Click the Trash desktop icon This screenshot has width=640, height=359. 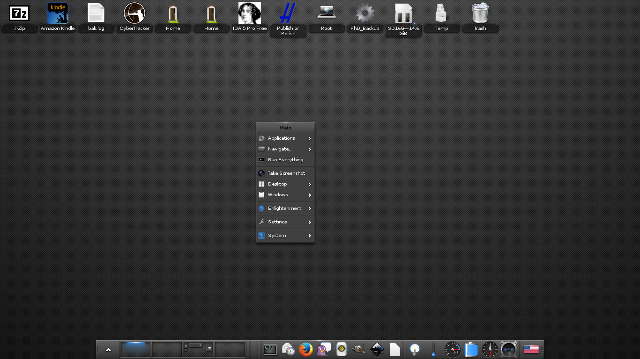pos(480,14)
